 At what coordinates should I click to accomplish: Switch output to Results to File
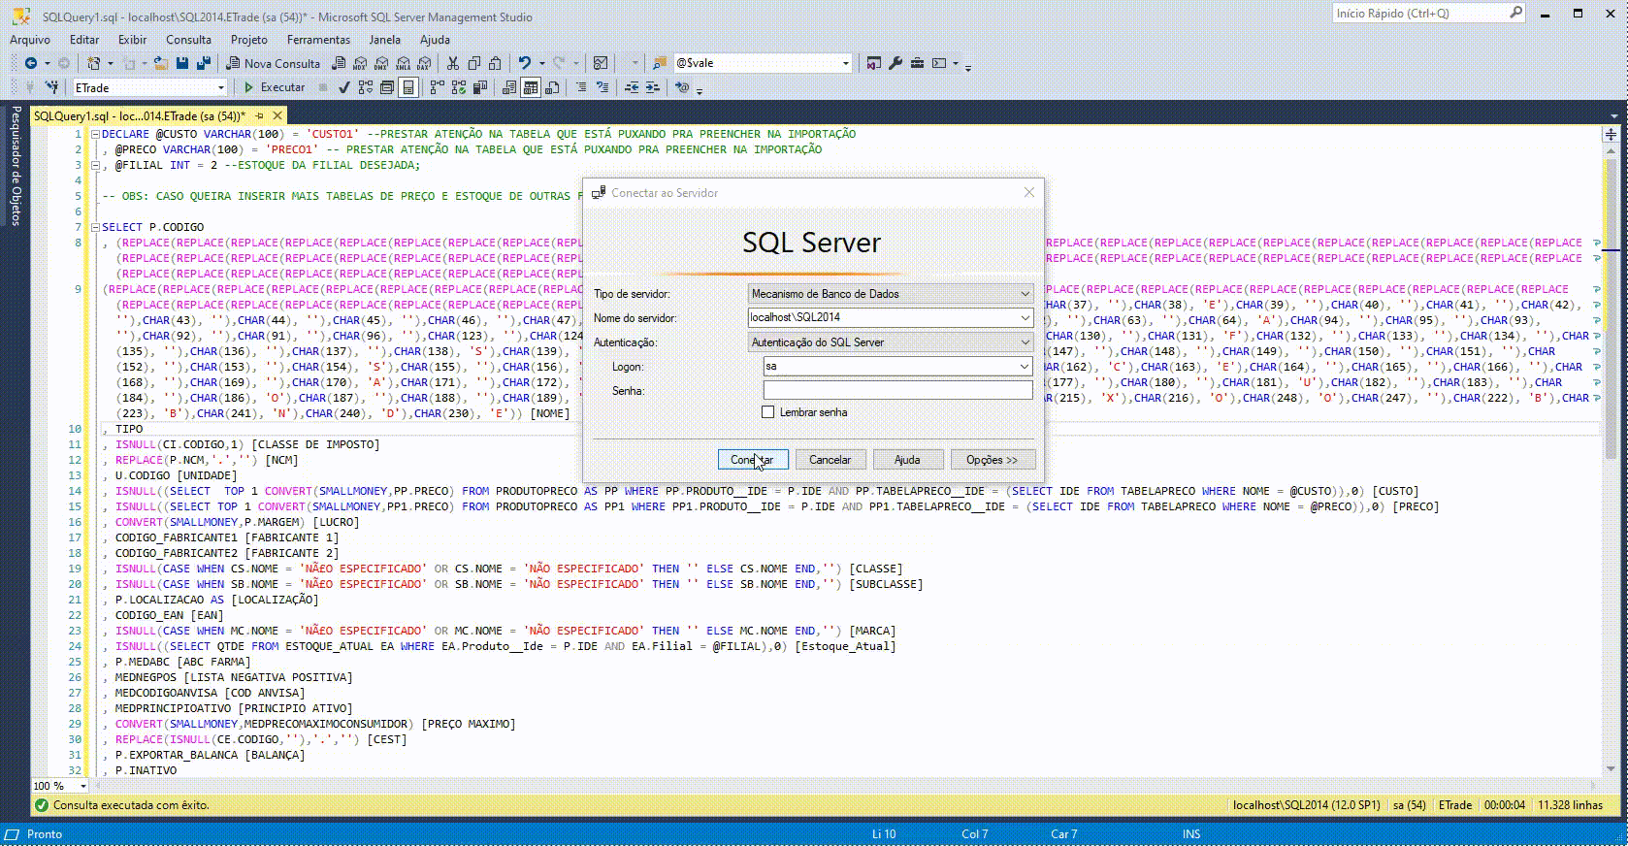[552, 87]
